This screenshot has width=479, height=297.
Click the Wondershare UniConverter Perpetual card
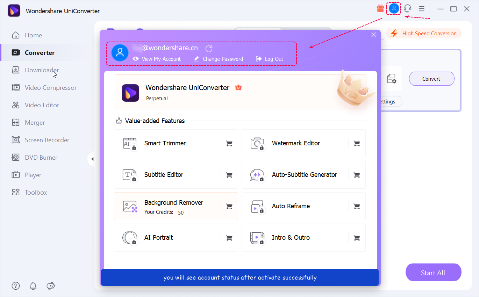tap(241, 92)
